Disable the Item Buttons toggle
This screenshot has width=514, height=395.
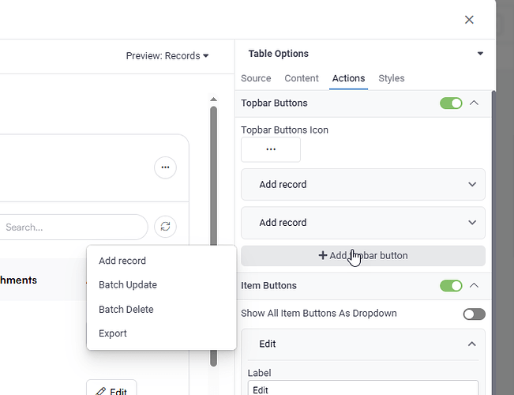[451, 285]
